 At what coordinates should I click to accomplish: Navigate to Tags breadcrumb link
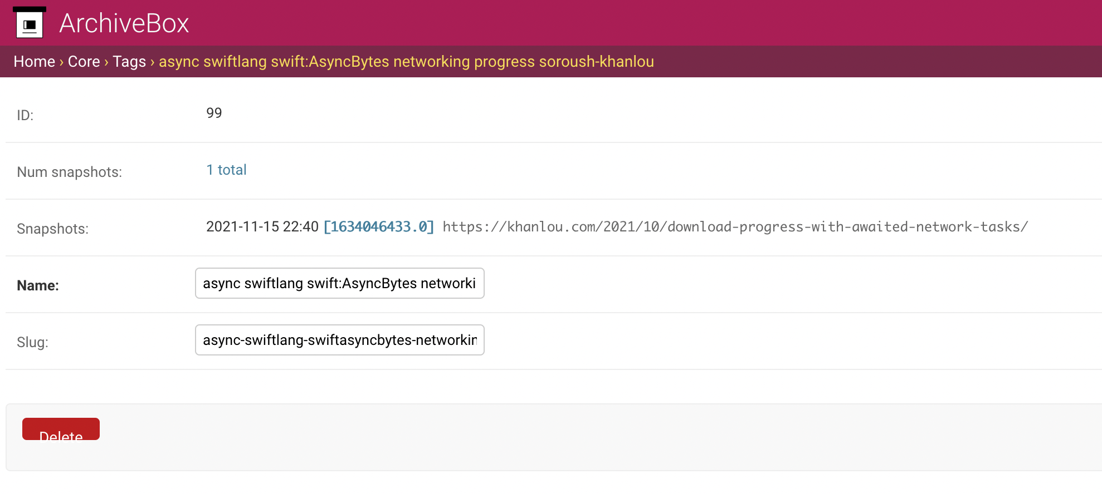(x=129, y=61)
